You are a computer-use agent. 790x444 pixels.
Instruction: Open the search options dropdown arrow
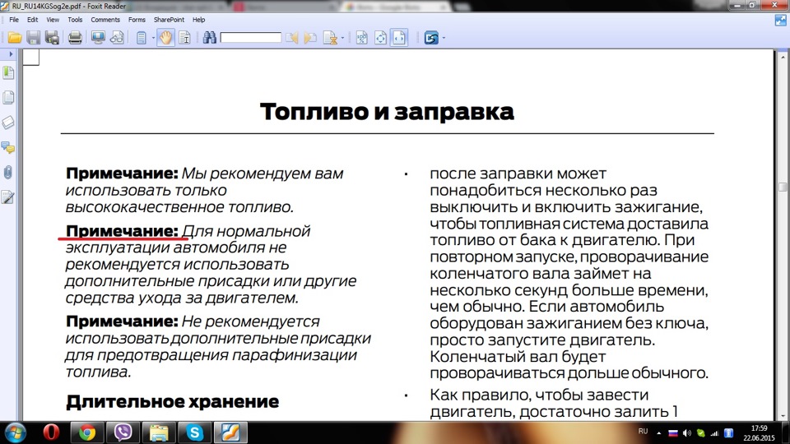342,38
